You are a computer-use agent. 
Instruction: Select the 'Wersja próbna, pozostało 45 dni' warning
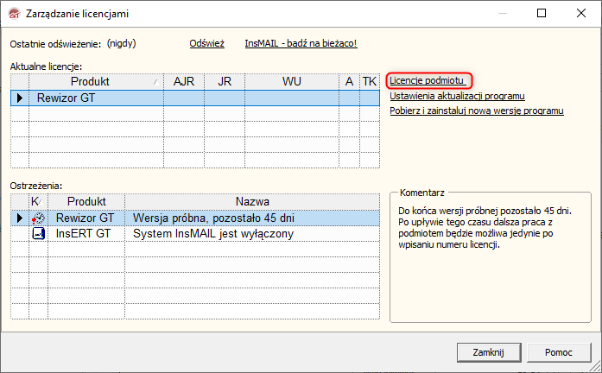[213, 218]
